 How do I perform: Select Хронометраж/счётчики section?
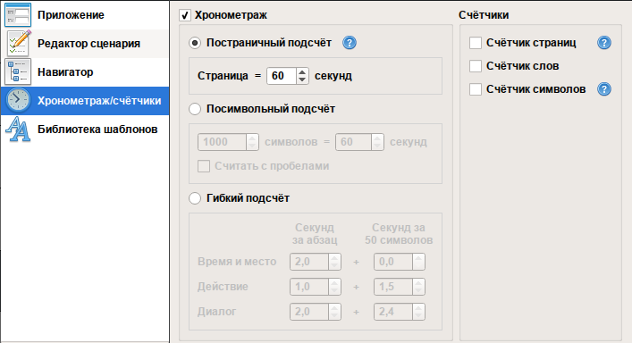(85, 101)
